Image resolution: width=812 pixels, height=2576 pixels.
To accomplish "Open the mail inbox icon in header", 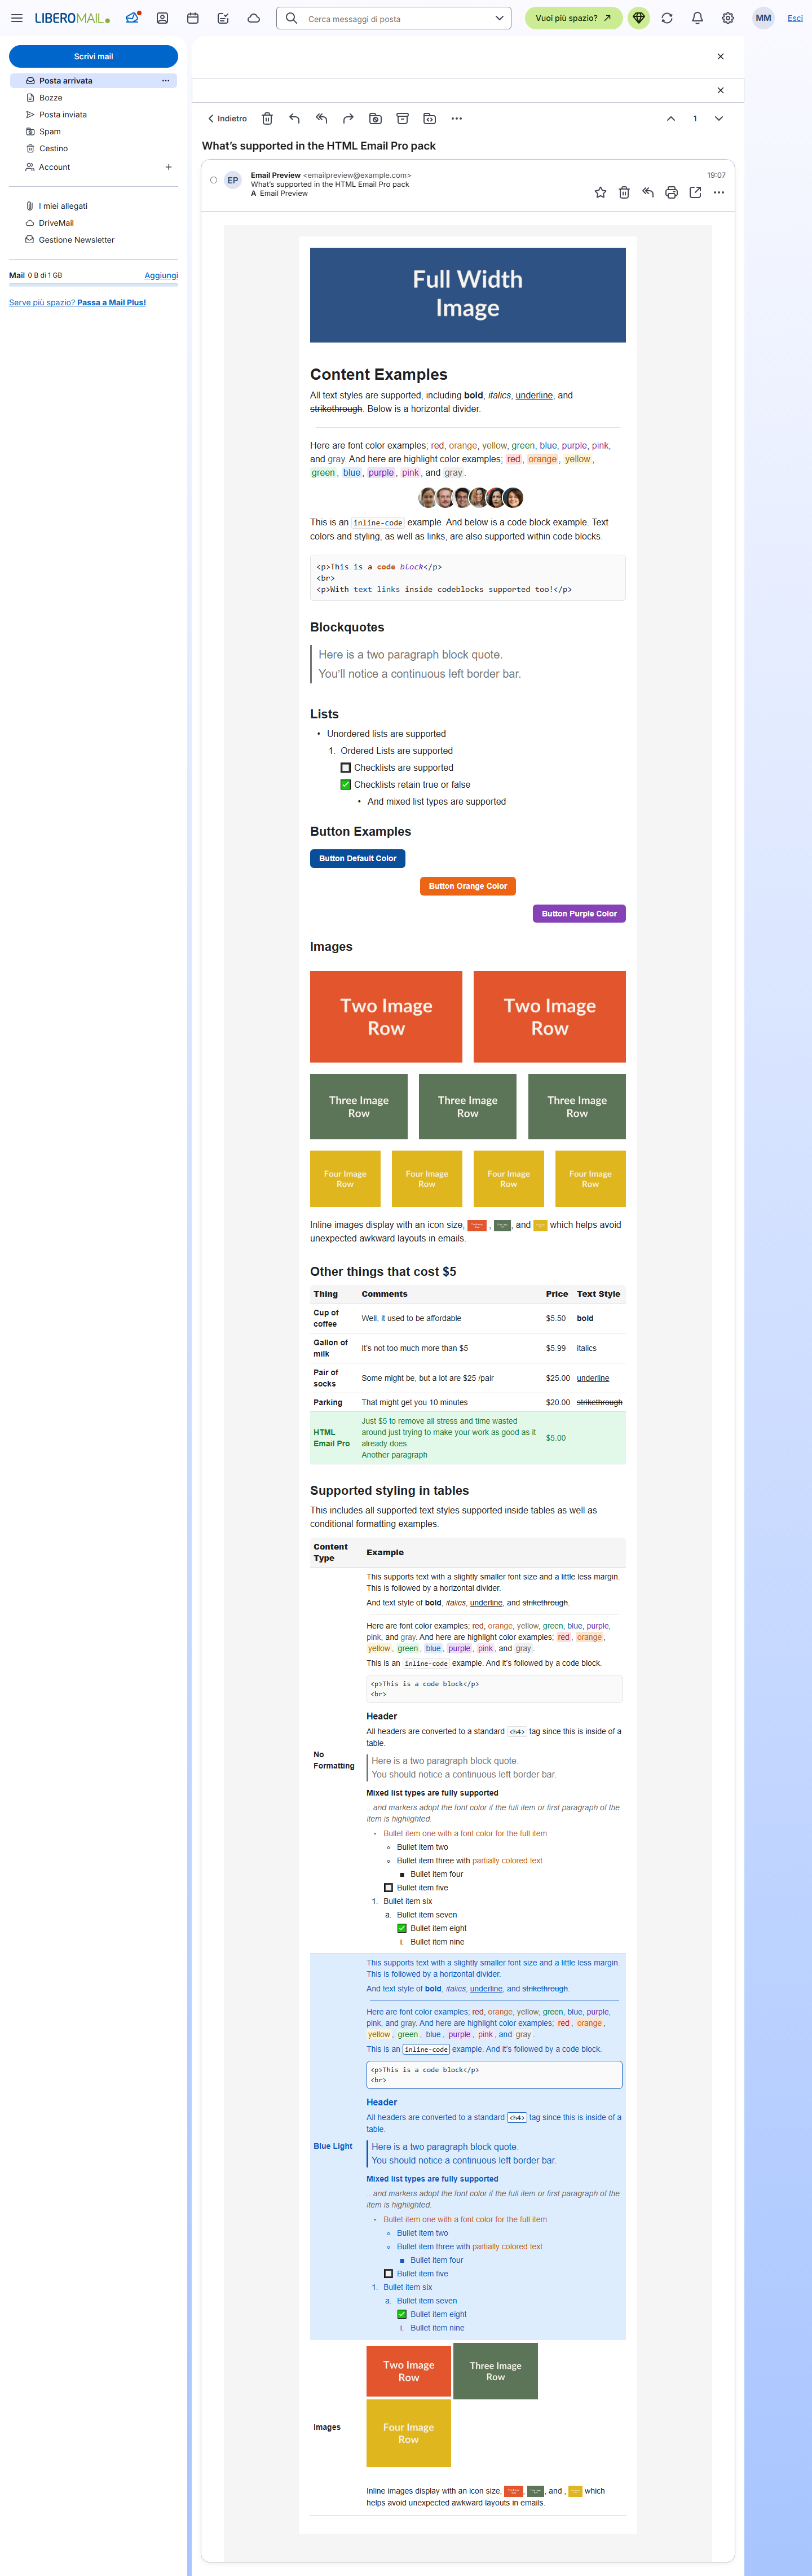I will click(x=132, y=18).
